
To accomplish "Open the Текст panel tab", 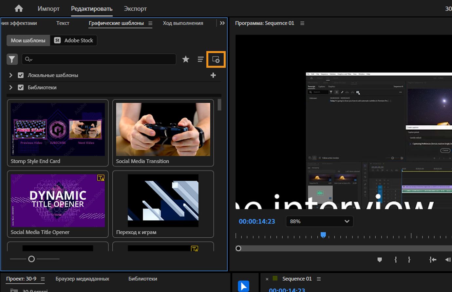I will pos(63,23).
